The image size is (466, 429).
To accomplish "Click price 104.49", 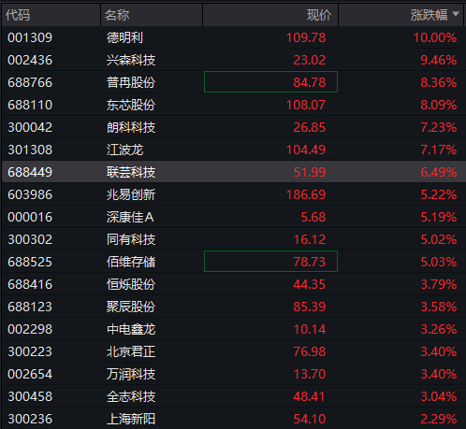I will (x=306, y=150).
